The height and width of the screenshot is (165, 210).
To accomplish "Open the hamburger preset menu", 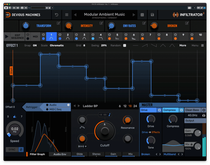I will pos(67,15).
